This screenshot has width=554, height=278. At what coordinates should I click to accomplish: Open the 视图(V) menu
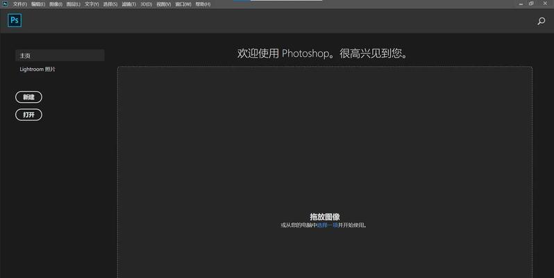click(x=164, y=4)
